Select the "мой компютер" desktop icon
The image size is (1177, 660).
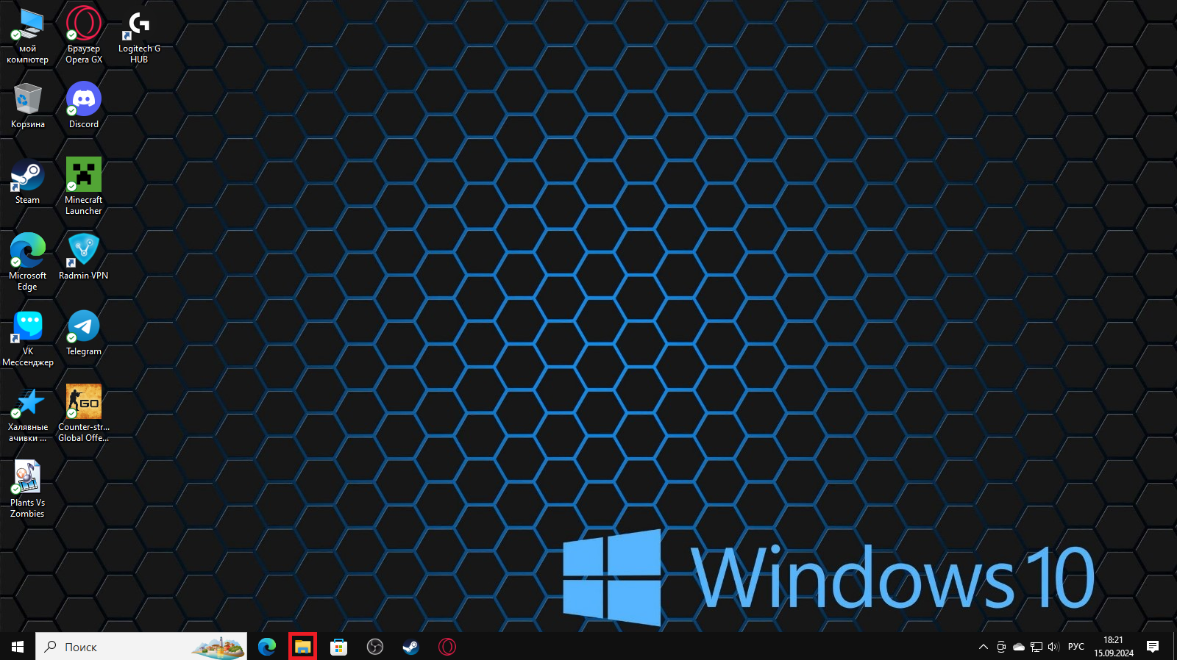28,35
